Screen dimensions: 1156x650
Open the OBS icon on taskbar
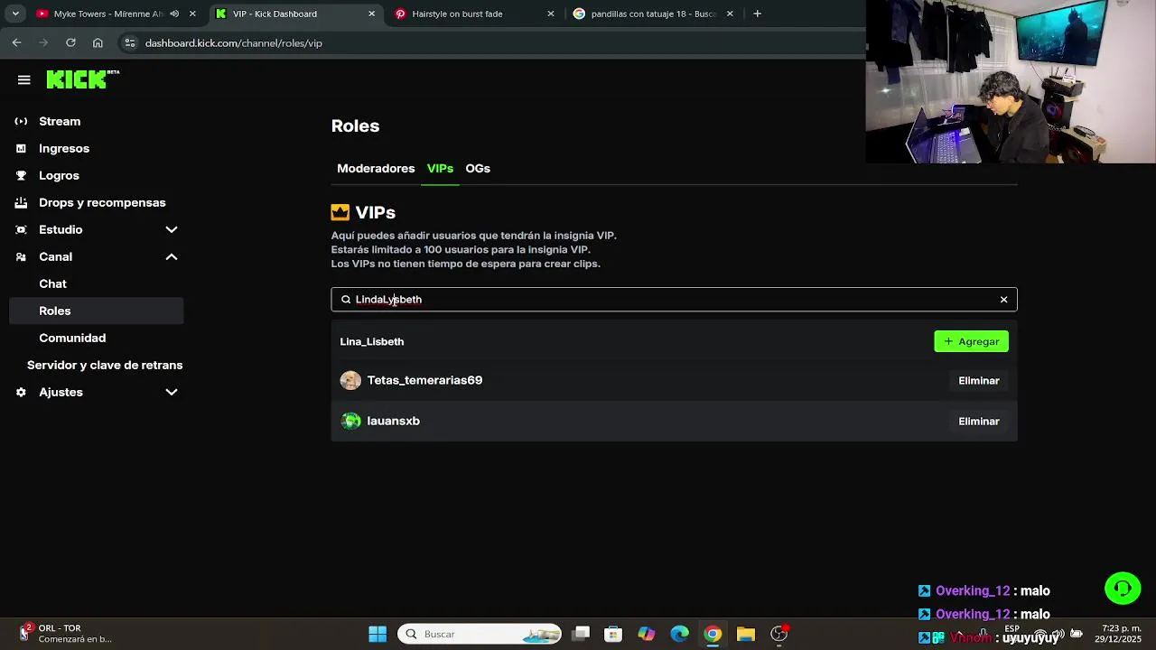[778, 634]
